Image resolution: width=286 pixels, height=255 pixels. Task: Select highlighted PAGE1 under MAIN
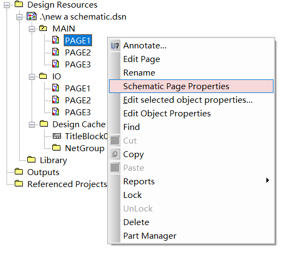pyautogui.click(x=78, y=40)
